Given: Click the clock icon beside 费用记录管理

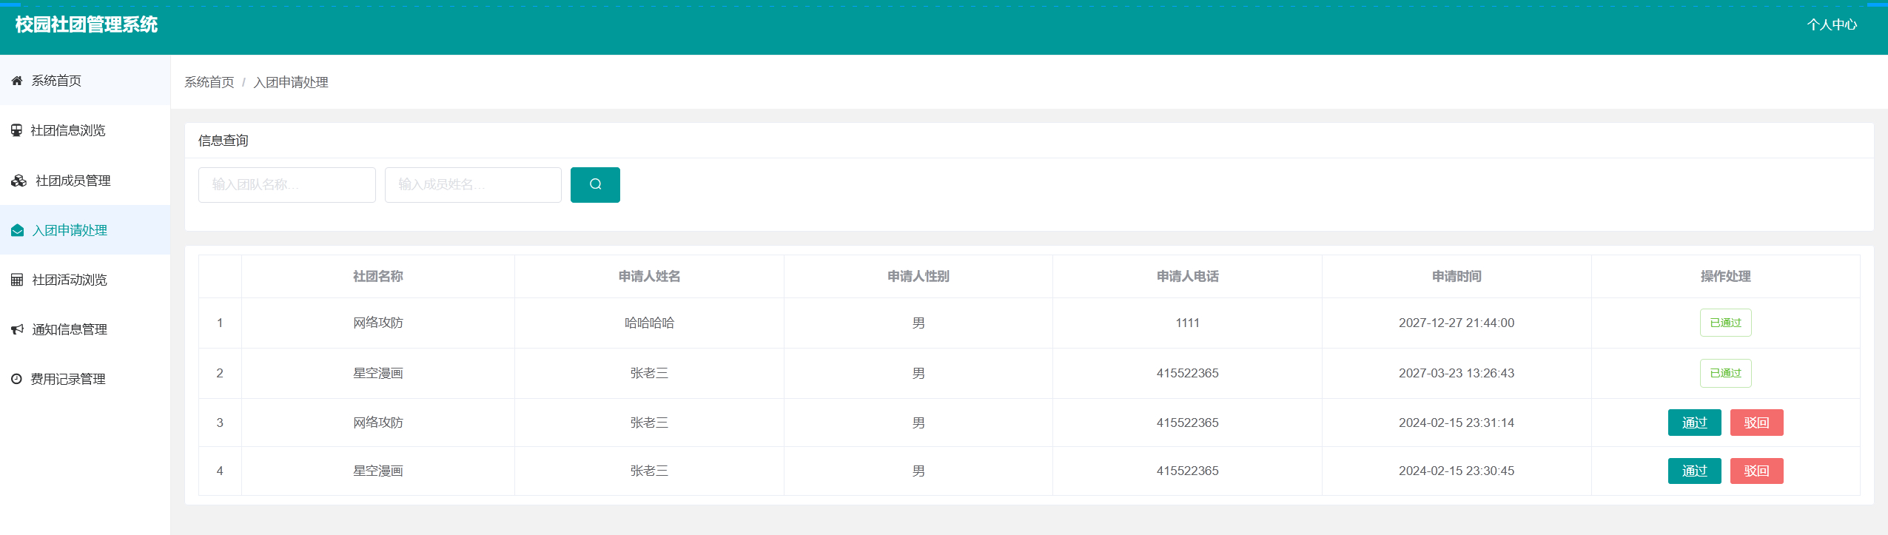Looking at the screenshot, I should 16,379.
